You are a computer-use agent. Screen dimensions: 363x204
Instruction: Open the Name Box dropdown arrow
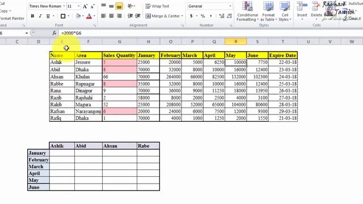[27, 33]
